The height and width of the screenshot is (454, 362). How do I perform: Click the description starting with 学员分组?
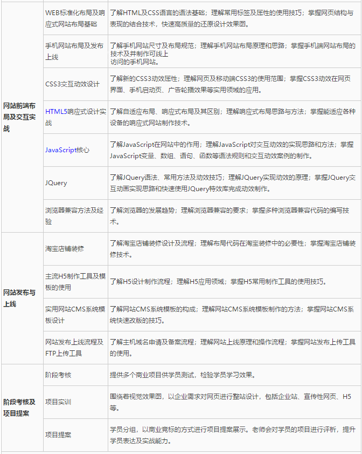tap(233, 435)
